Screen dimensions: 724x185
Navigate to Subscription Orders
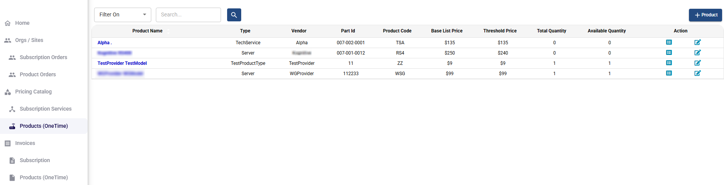click(43, 57)
